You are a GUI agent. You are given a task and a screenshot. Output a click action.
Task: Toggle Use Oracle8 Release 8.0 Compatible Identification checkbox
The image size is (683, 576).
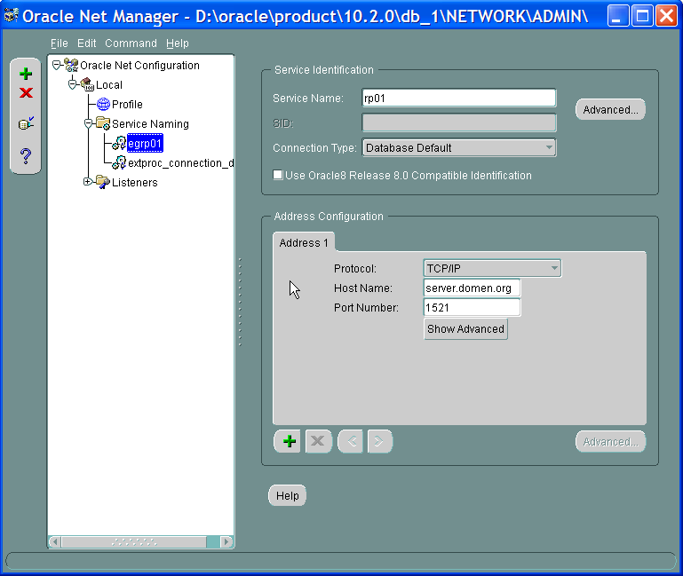277,175
